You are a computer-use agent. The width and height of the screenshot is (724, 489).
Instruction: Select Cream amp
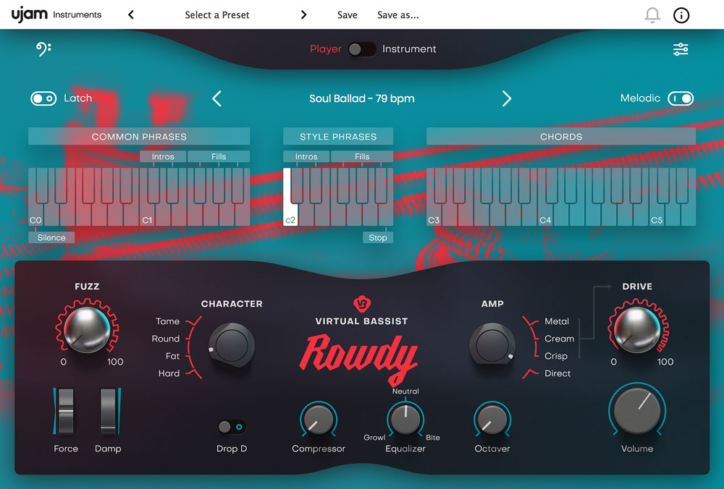559,339
